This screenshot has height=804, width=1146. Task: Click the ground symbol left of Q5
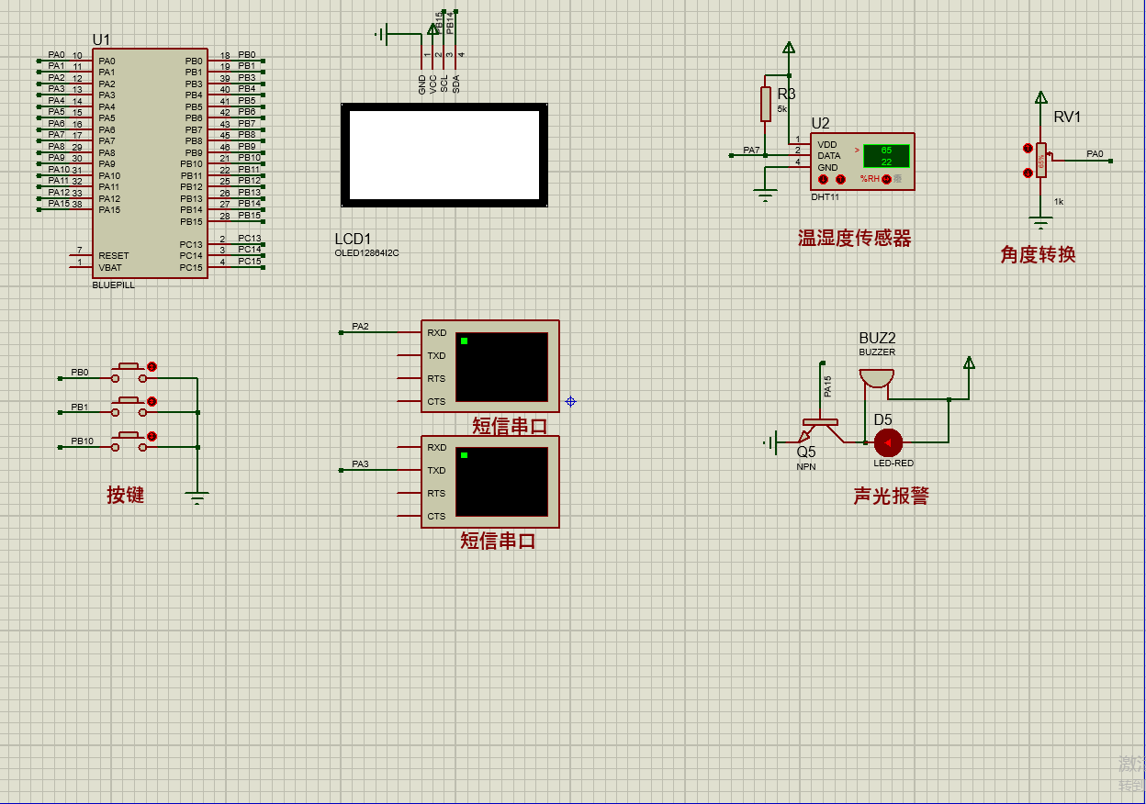(x=771, y=443)
